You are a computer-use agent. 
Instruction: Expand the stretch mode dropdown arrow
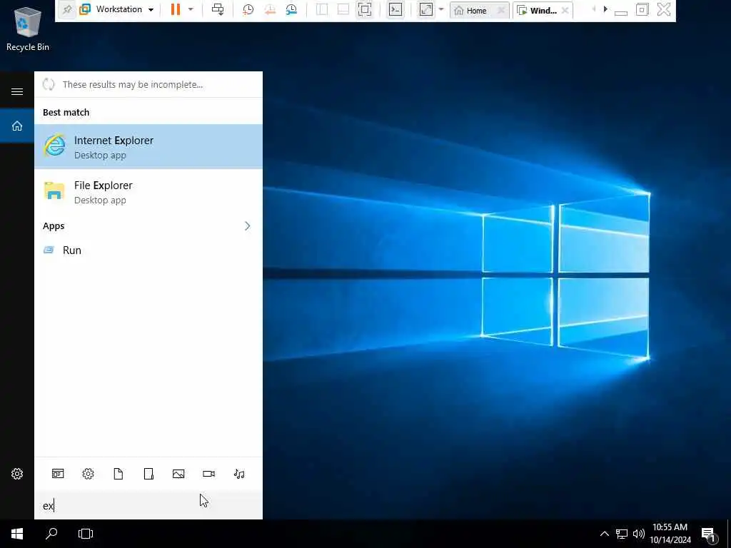[441, 9]
